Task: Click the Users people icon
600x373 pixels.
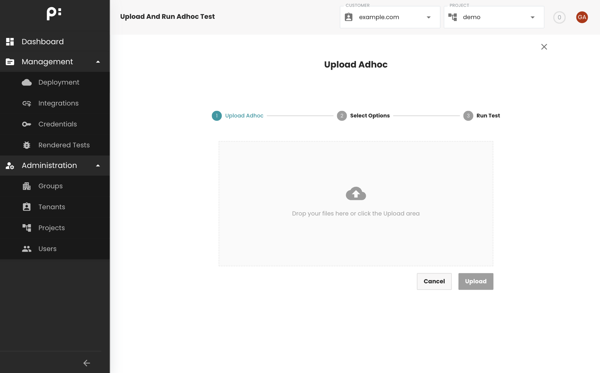Action: pos(27,248)
